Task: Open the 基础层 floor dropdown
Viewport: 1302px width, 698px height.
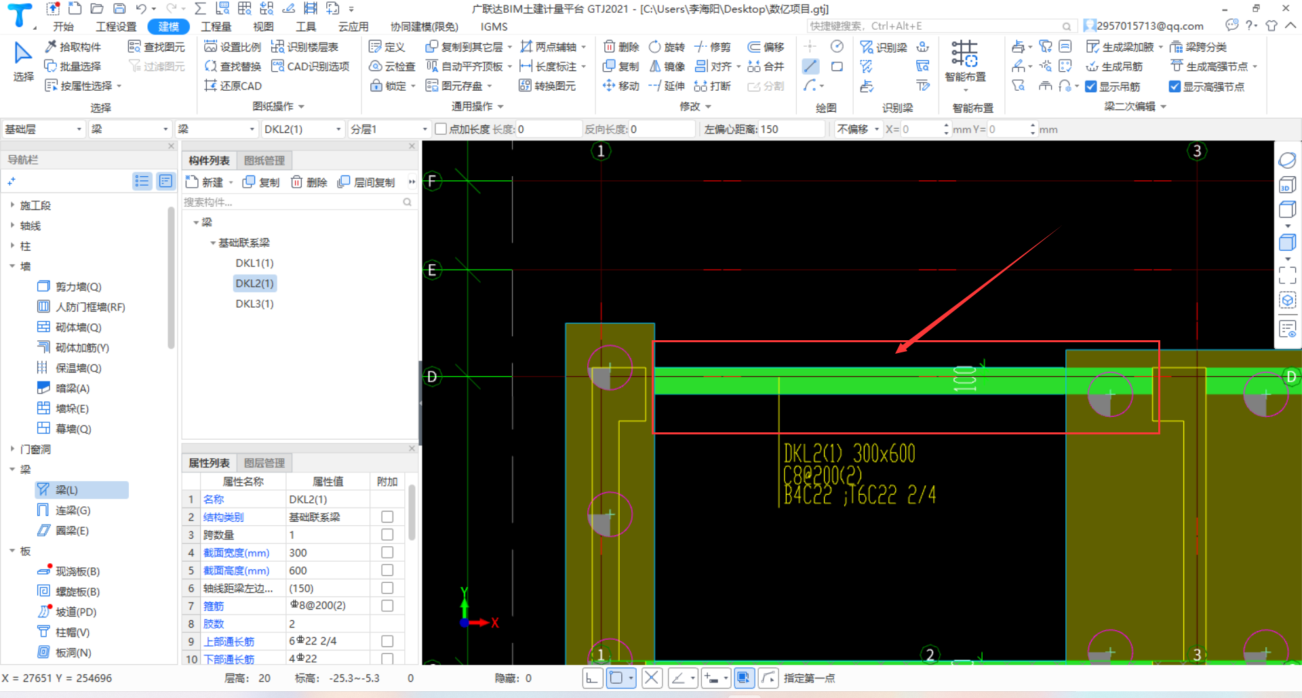Action: [43, 129]
